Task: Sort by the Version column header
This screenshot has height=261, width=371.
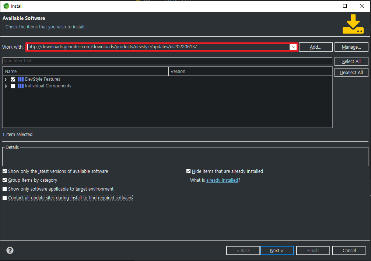Action: (x=213, y=71)
